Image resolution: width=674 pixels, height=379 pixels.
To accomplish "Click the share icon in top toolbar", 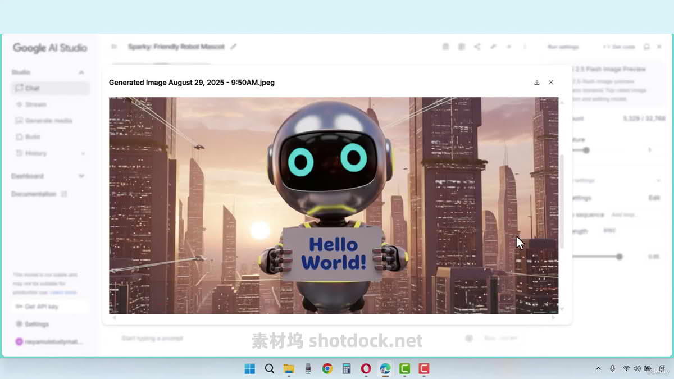I will coord(477,47).
